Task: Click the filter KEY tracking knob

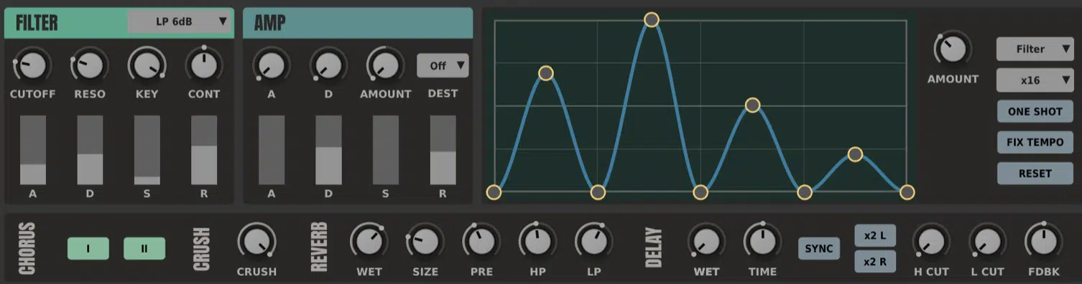Action: click(147, 66)
